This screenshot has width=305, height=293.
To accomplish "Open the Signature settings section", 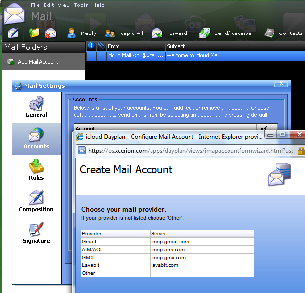I will coord(36,232).
